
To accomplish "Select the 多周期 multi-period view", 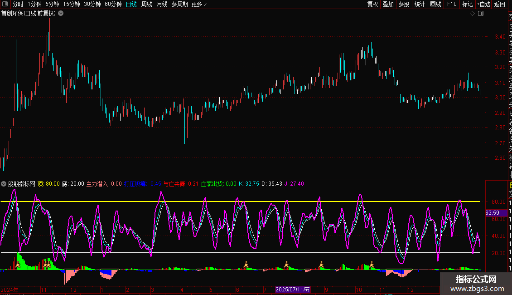I will [179, 4].
